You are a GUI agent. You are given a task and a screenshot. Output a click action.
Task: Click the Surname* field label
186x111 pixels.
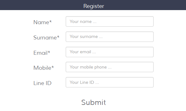click(46, 38)
